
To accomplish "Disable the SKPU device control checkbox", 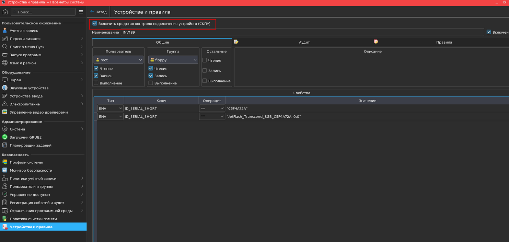I will 95,24.
